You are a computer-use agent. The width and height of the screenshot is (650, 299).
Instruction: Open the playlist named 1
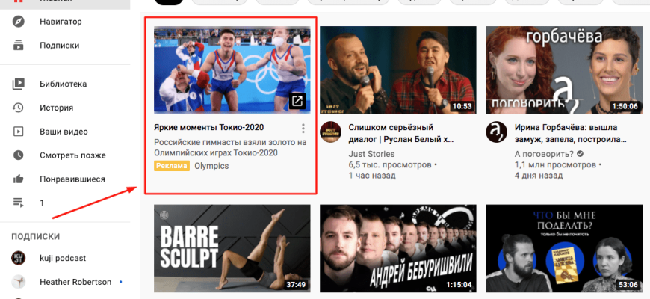19,203
